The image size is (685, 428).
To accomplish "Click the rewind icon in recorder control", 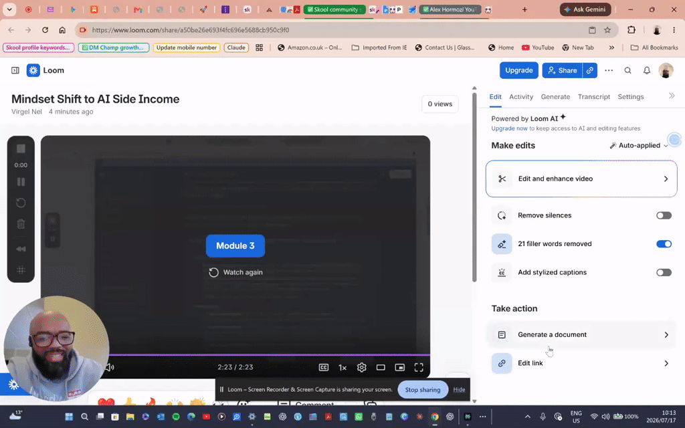I will [x=21, y=249].
